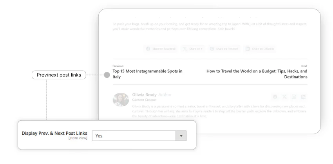Click the gray callout marker dot

tap(107, 75)
